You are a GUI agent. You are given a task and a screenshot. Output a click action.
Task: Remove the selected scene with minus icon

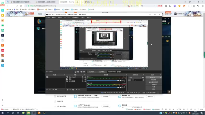click(x=50, y=90)
